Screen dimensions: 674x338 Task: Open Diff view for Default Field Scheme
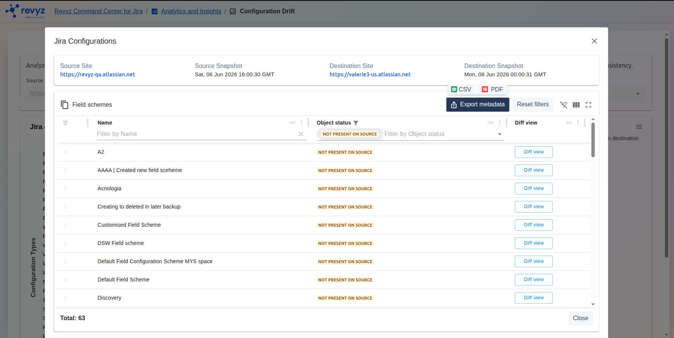534,280
